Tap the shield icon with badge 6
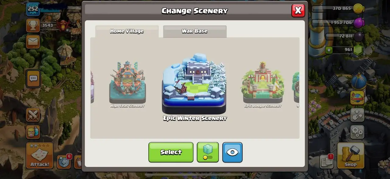Image resolution: width=390 pixels, height=179 pixels. [x=64, y=162]
